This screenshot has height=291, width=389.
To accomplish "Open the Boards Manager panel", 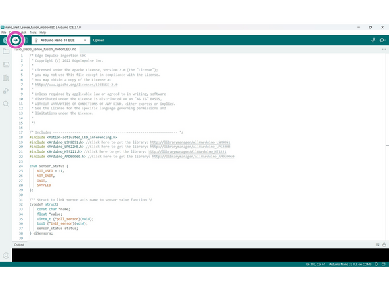I will click(6, 65).
